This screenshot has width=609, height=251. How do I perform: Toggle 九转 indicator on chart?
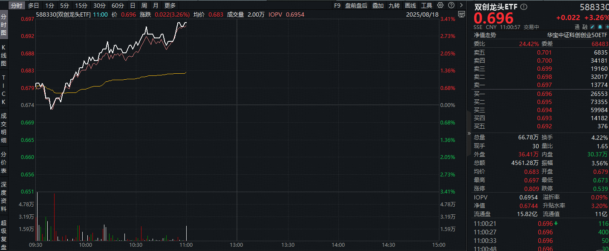tap(394, 6)
